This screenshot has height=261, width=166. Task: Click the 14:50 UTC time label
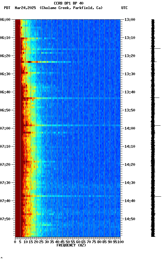point(130,219)
